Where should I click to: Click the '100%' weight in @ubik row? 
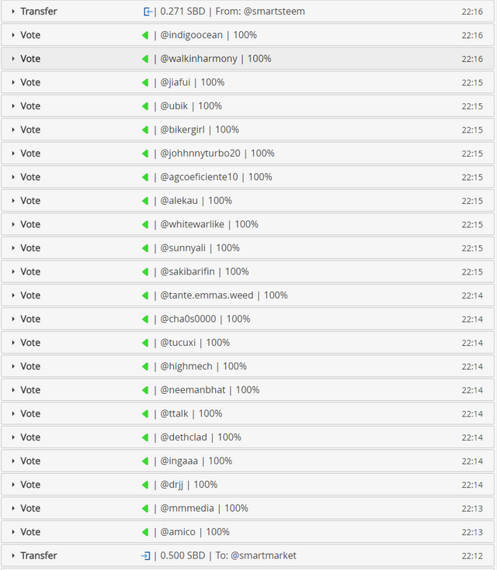[210, 105]
